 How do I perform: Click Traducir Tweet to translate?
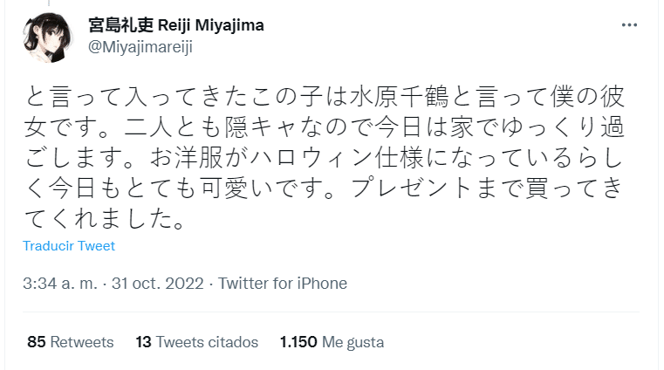coord(69,246)
